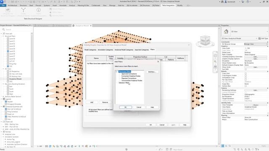Collapse the Rule-based filters tree node
269x151 pixels.
click(117, 72)
